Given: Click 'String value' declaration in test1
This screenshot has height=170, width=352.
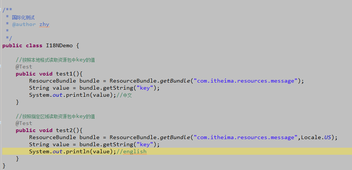Looking at the screenshot, I should point(49,88).
